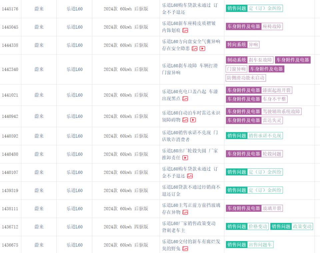Select 异响 tag beside 转向系统

(x=253, y=45)
